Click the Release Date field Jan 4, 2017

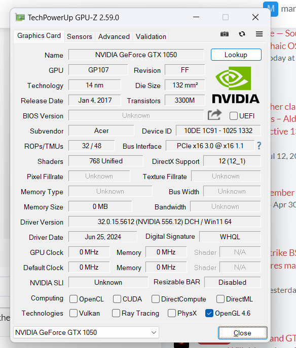pos(94,100)
